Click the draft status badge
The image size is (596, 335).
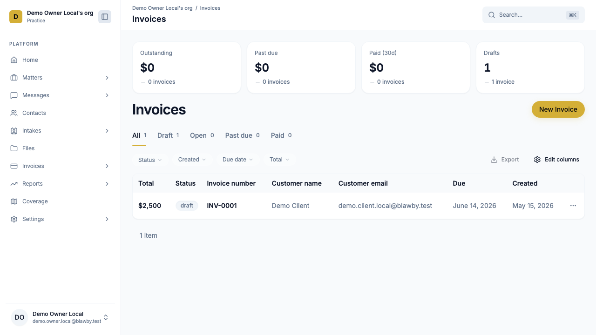(x=187, y=206)
